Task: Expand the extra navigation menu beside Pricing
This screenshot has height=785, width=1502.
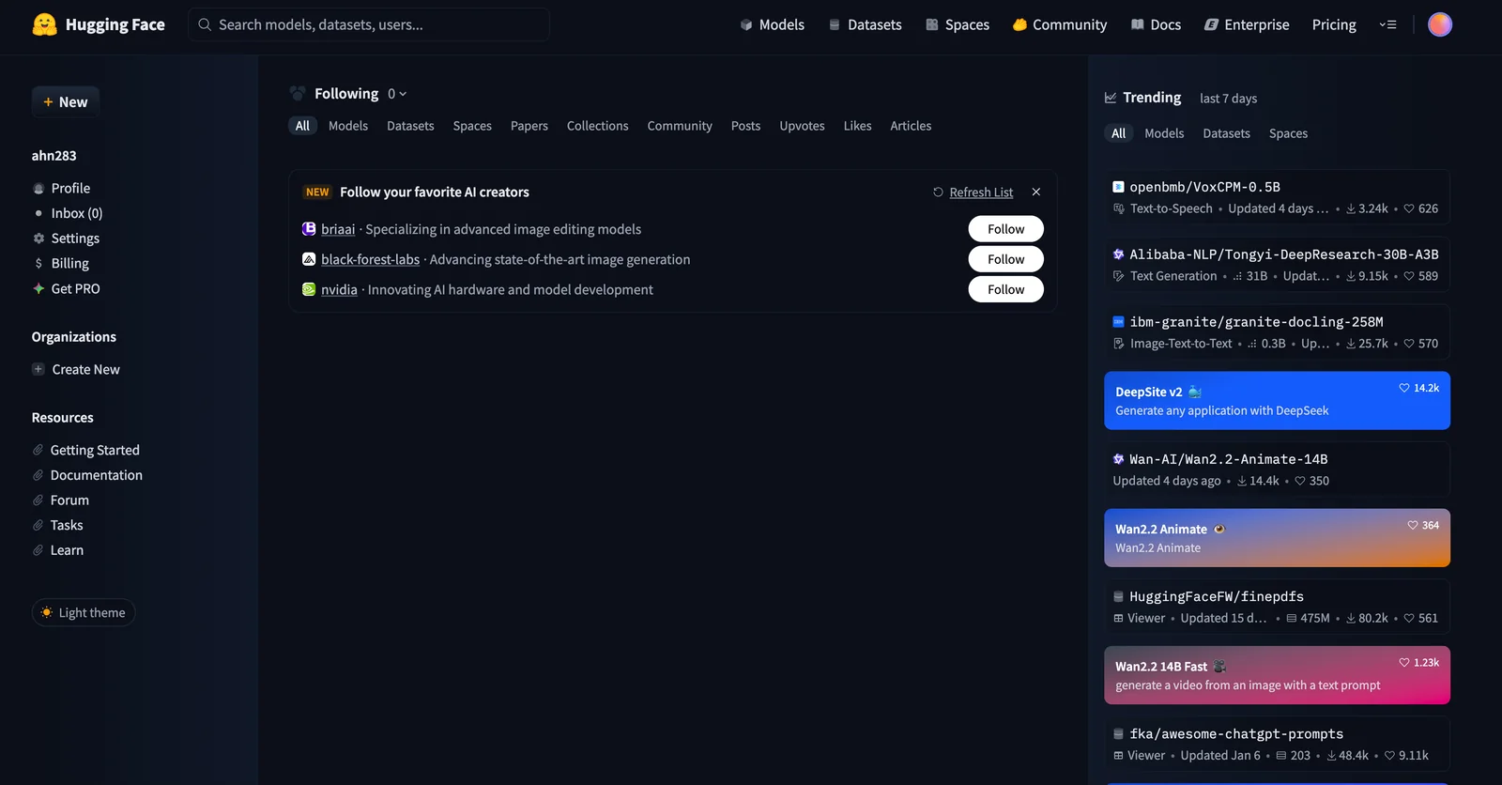Action: (x=1387, y=24)
